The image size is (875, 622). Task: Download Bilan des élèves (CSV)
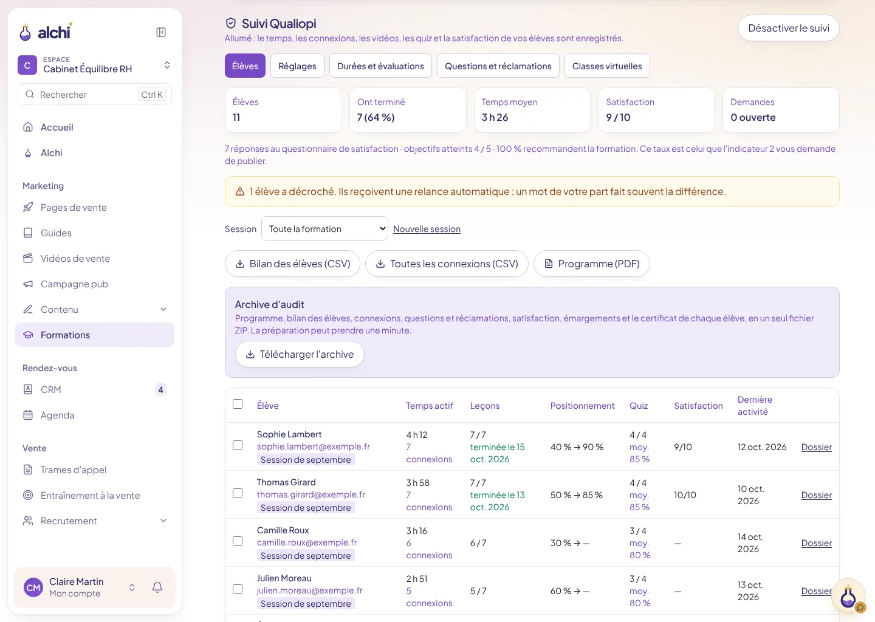tap(292, 264)
